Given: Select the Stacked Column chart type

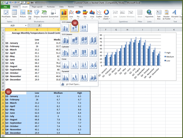Looking at the screenshot, I should [74, 28].
